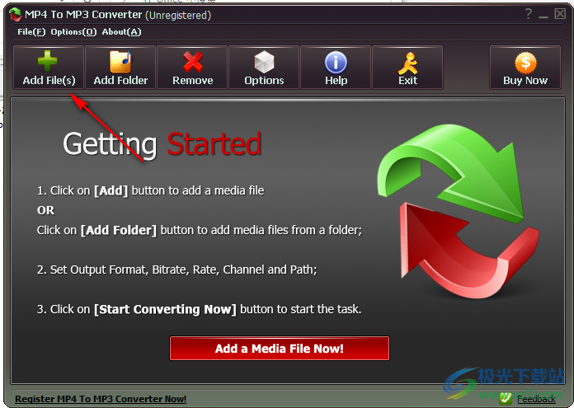This screenshot has height=408, width=574.
Task: Click the Buy Now dollar button
Action: click(525, 68)
